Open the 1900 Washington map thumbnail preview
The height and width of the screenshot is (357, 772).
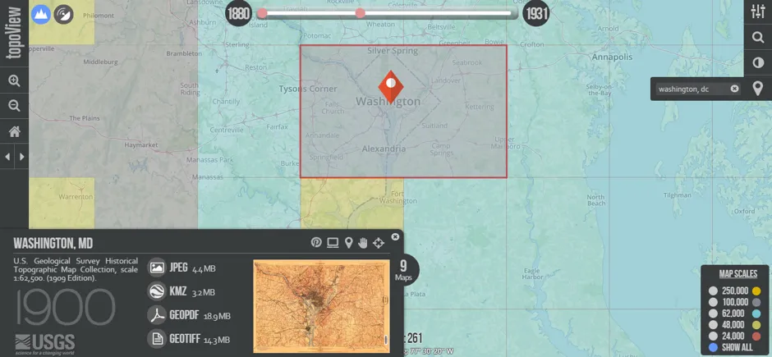click(321, 306)
